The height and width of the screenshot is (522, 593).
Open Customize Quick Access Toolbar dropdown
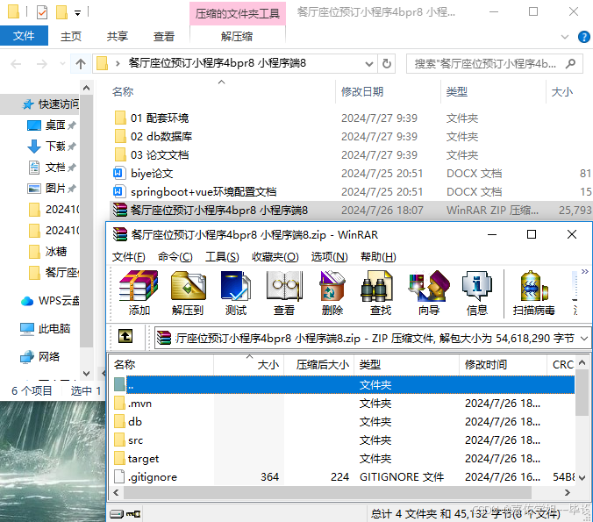77,13
